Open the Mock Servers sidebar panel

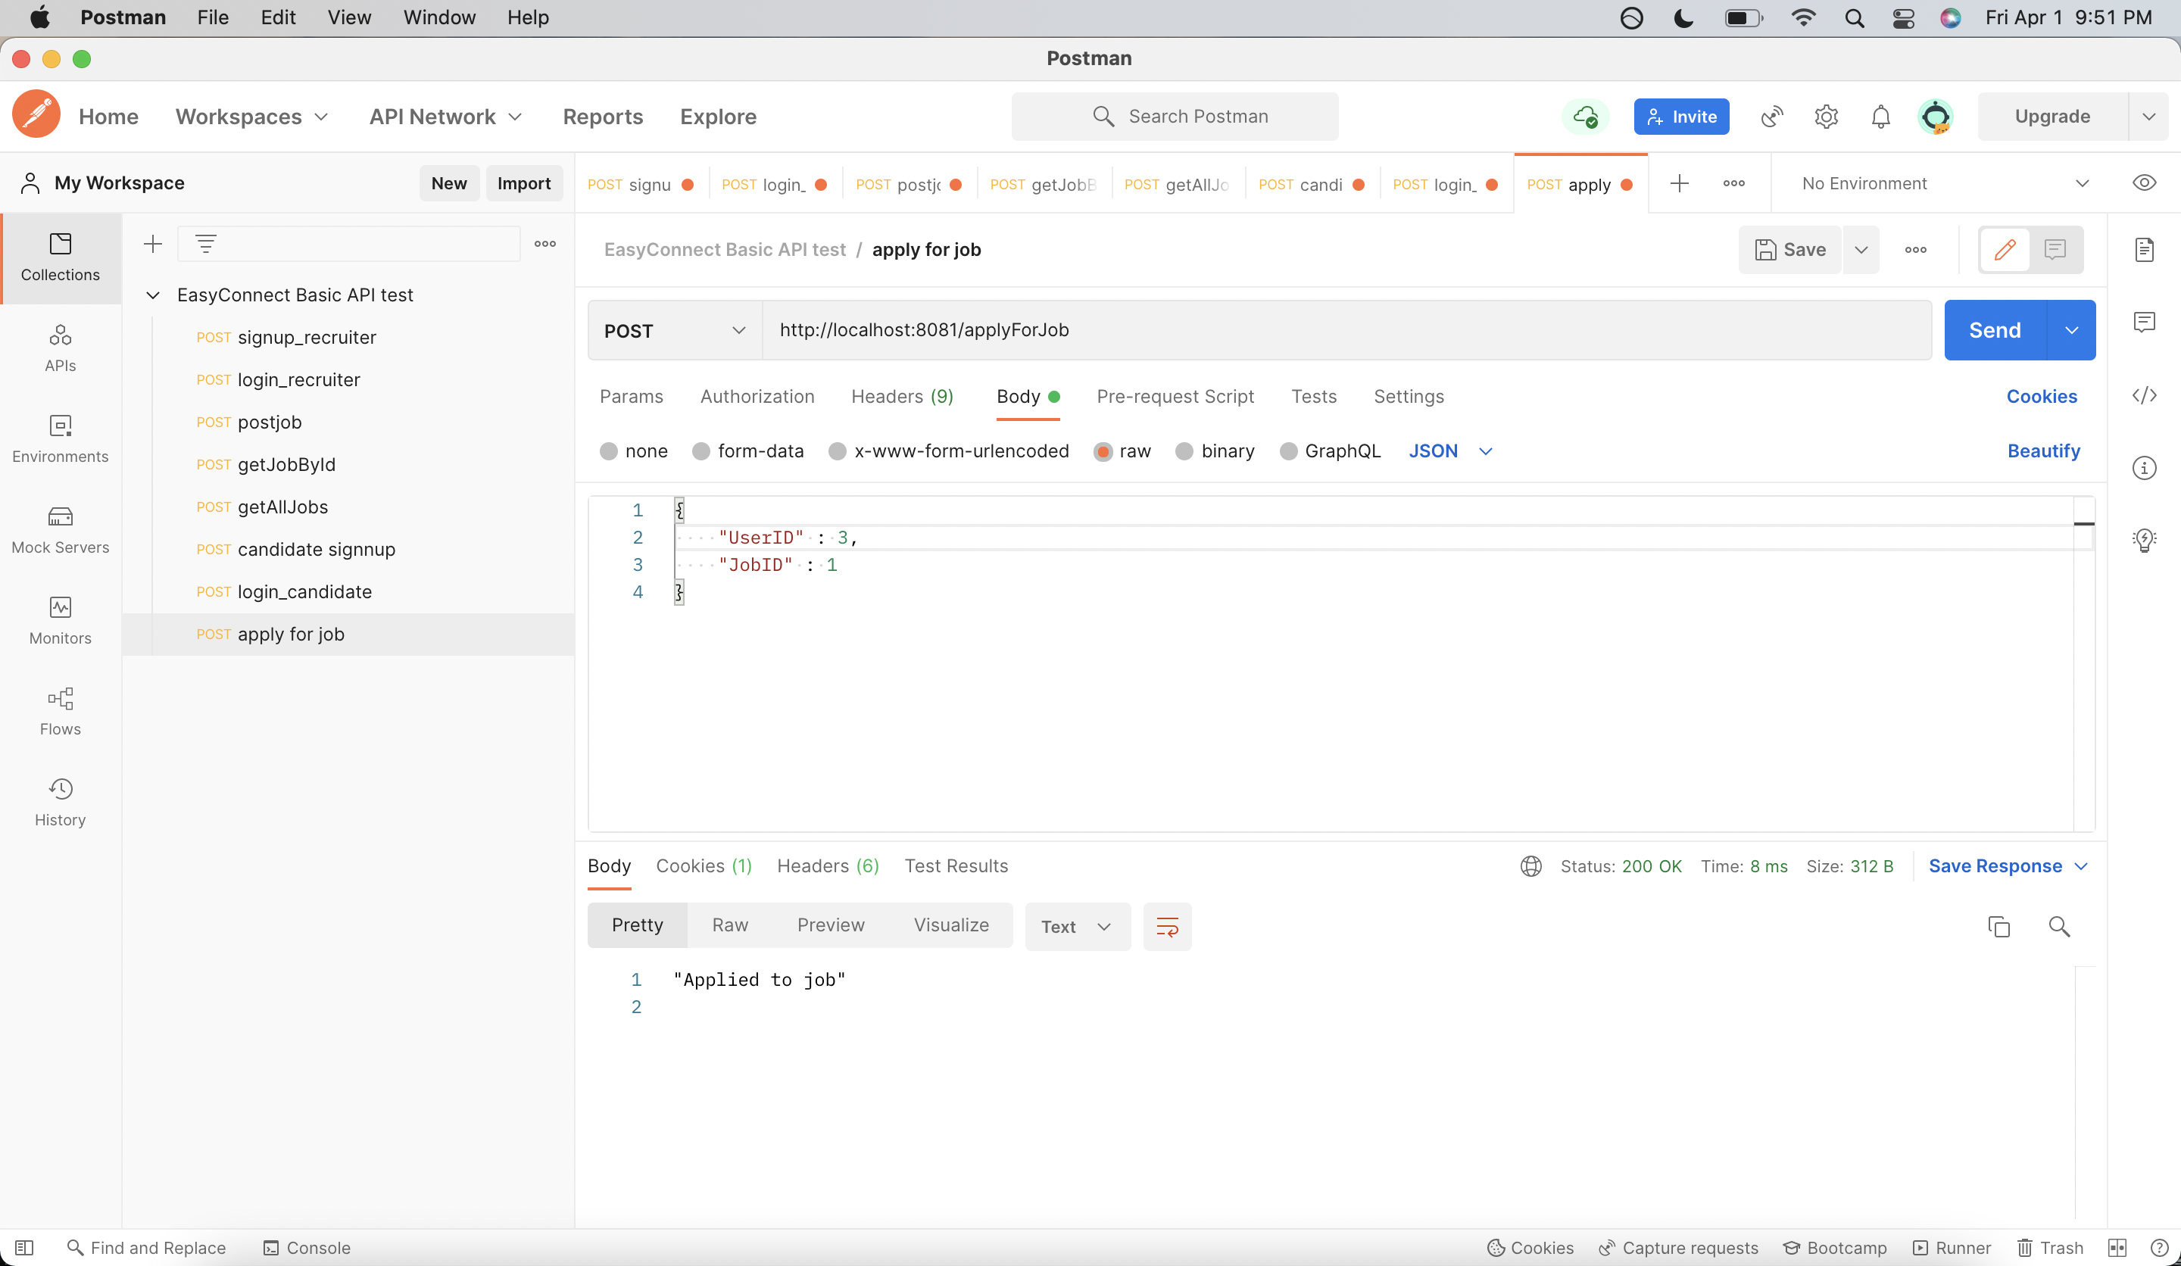(60, 529)
